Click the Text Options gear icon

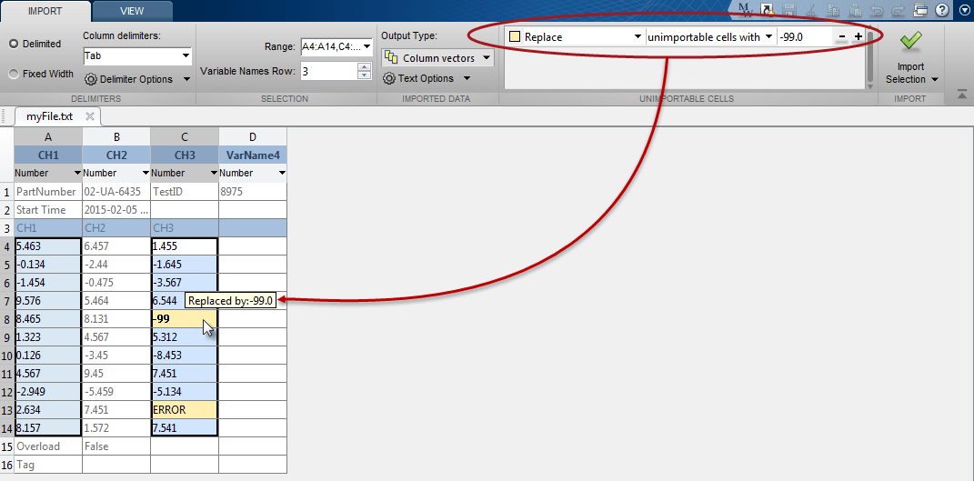pos(389,78)
